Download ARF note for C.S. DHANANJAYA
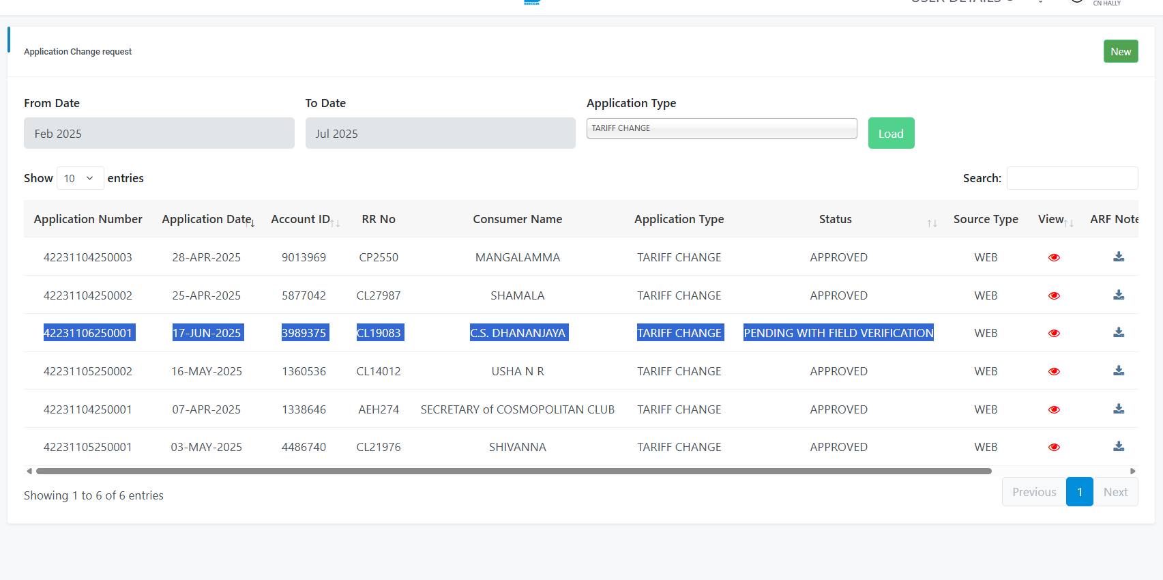Viewport: 1163px width, 580px height. coord(1119,332)
